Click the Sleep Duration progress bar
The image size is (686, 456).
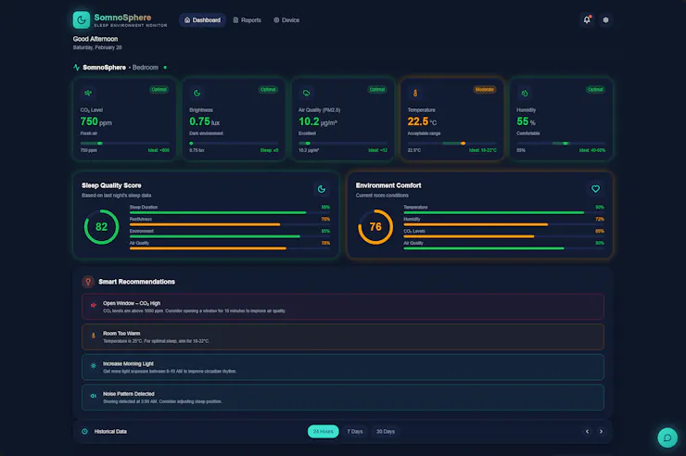[230, 212]
